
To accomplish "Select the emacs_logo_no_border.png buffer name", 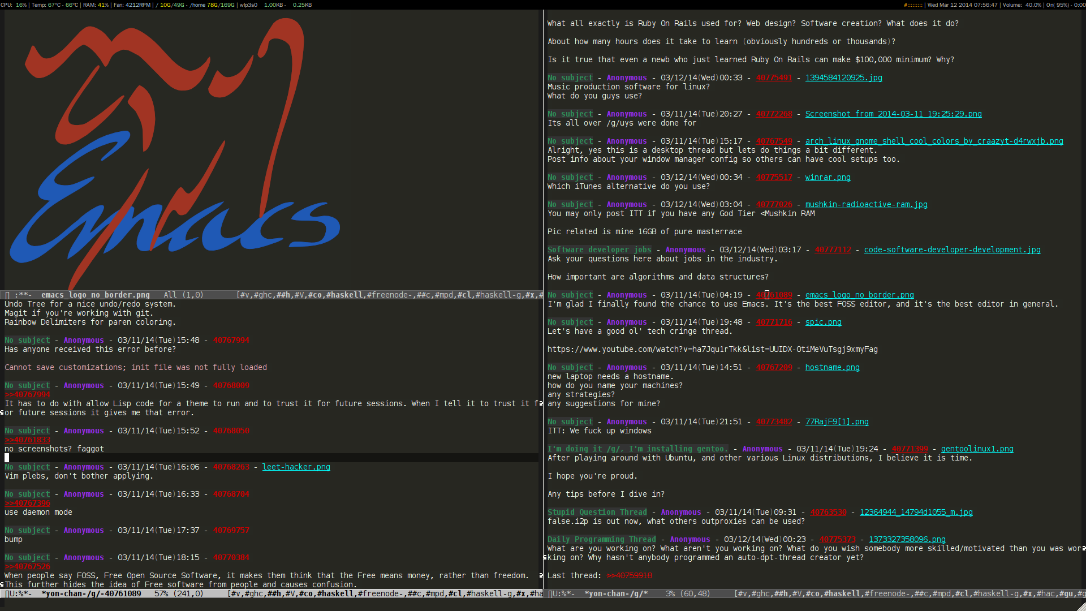I will tap(96, 295).
